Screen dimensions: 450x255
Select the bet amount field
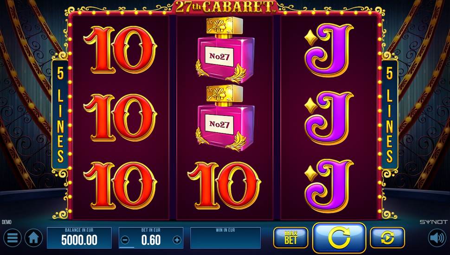(x=151, y=238)
